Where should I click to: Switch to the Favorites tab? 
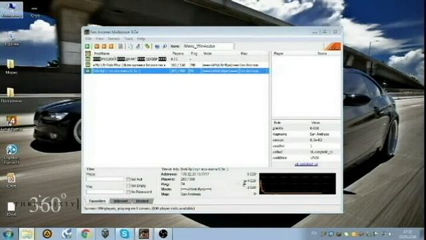[x=97, y=201]
